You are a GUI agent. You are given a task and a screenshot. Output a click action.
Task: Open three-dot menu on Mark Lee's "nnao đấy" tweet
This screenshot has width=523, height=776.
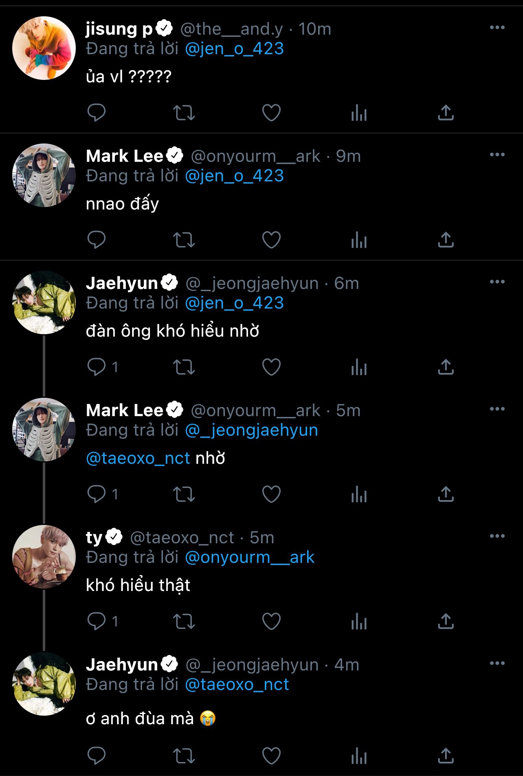(497, 154)
